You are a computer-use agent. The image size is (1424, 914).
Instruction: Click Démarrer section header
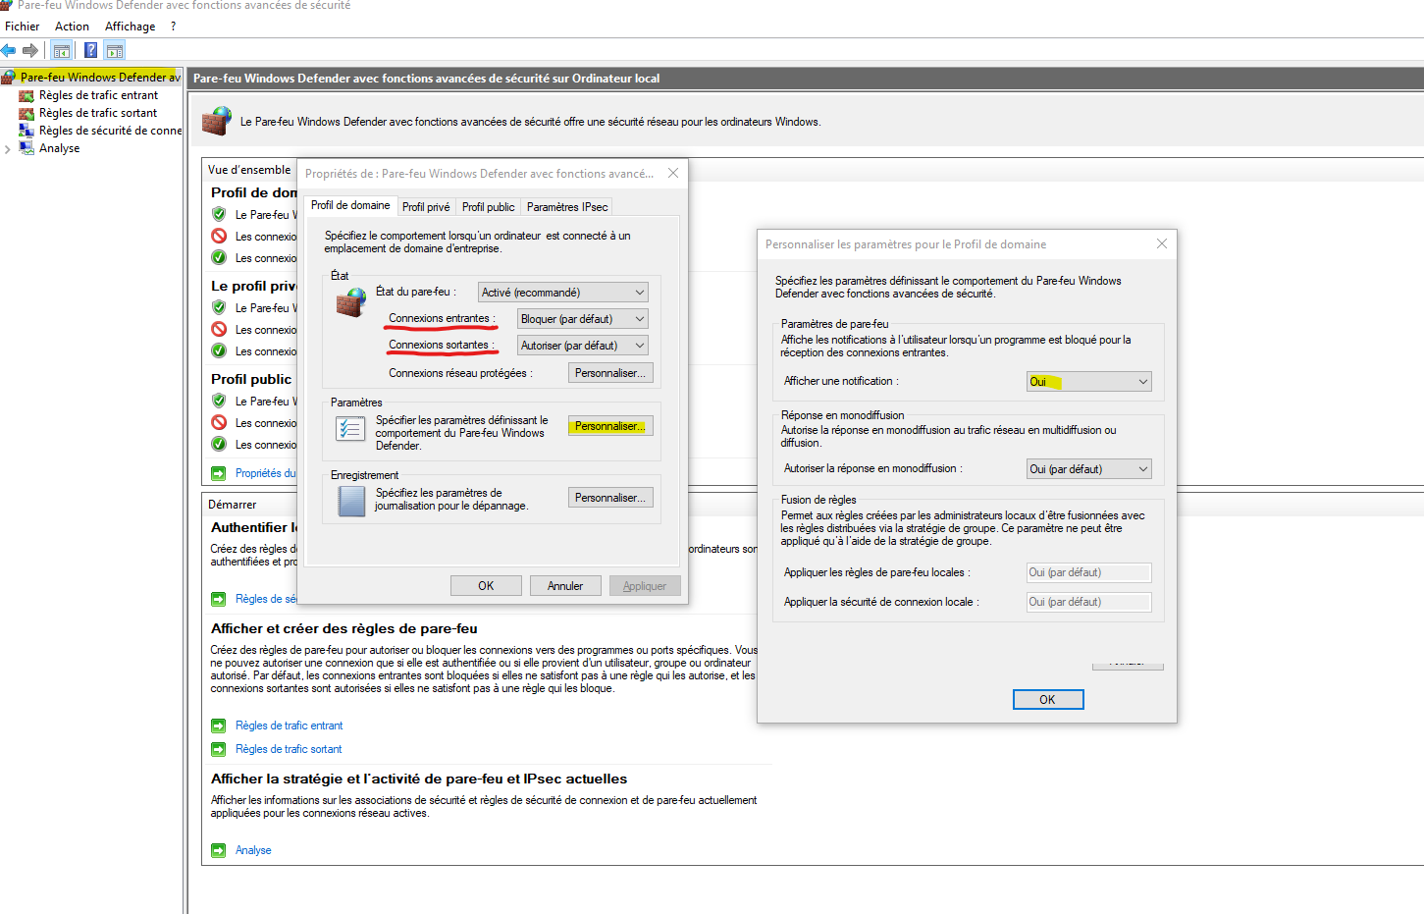click(x=232, y=505)
